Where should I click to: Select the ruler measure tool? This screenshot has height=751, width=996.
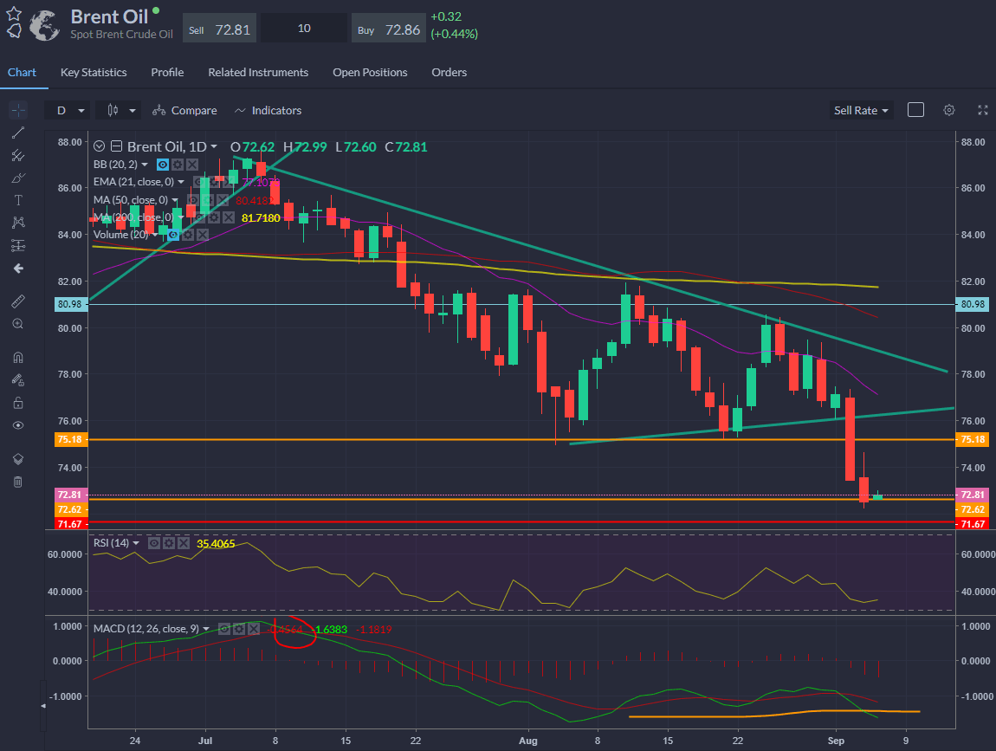tap(18, 301)
